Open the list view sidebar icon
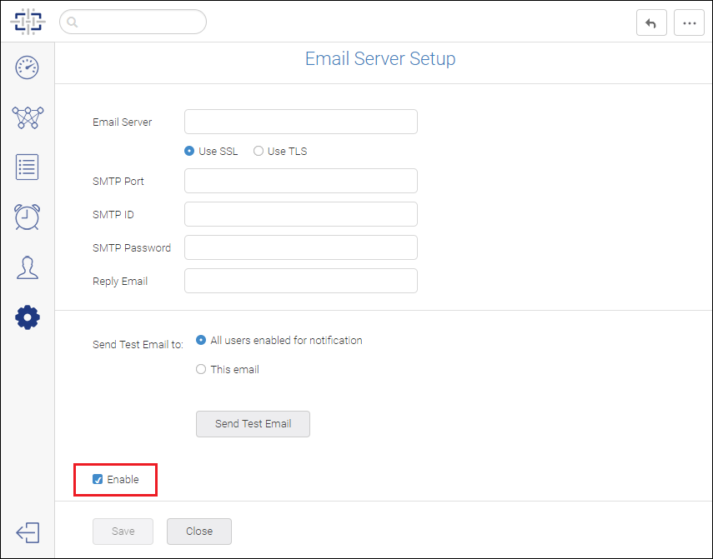The width and height of the screenshot is (713, 559). (28, 167)
